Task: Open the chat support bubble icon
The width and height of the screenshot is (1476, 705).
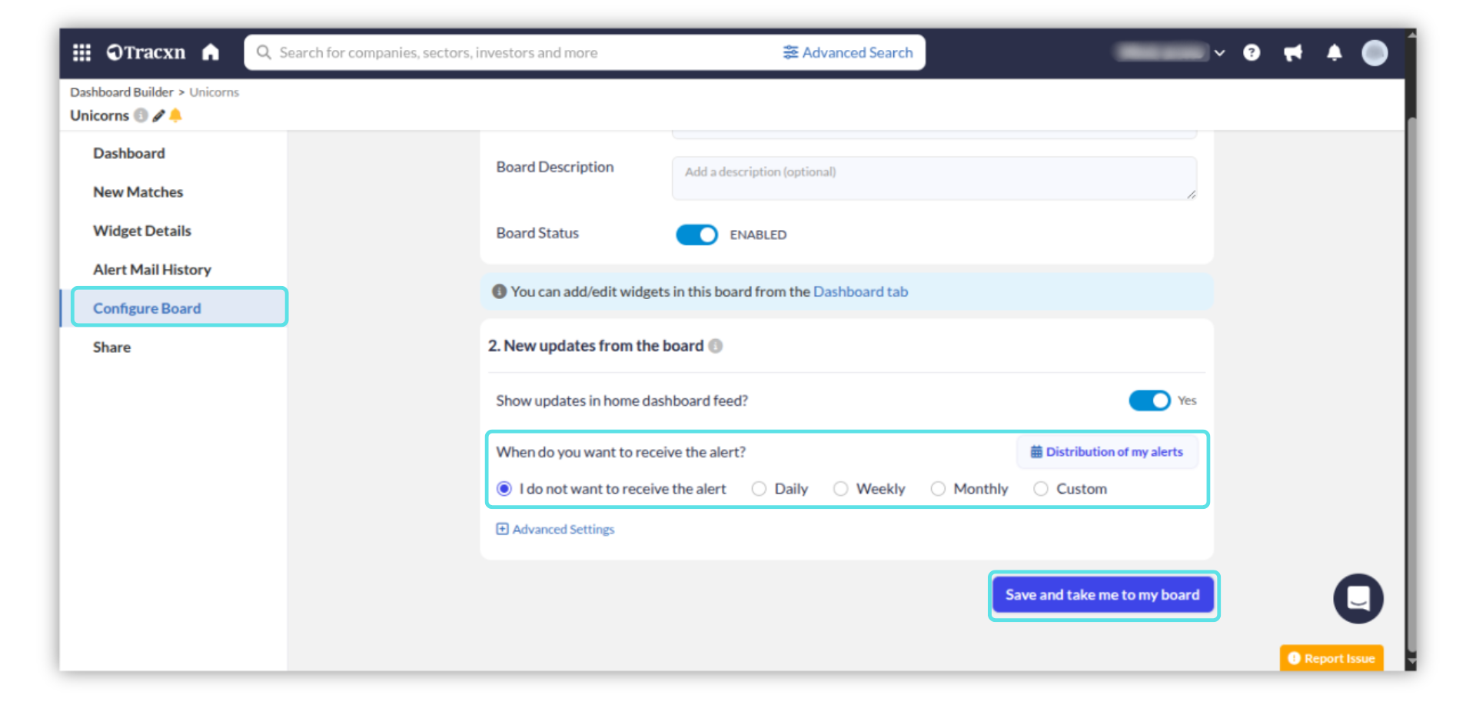Action: click(x=1358, y=598)
